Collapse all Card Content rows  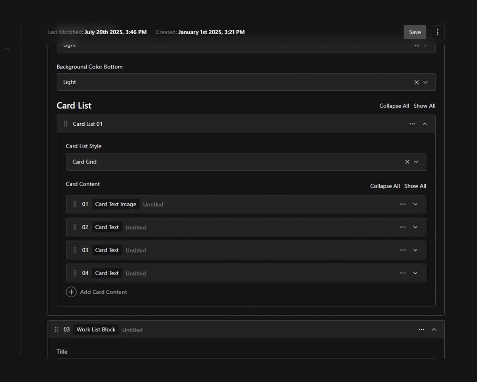385,186
